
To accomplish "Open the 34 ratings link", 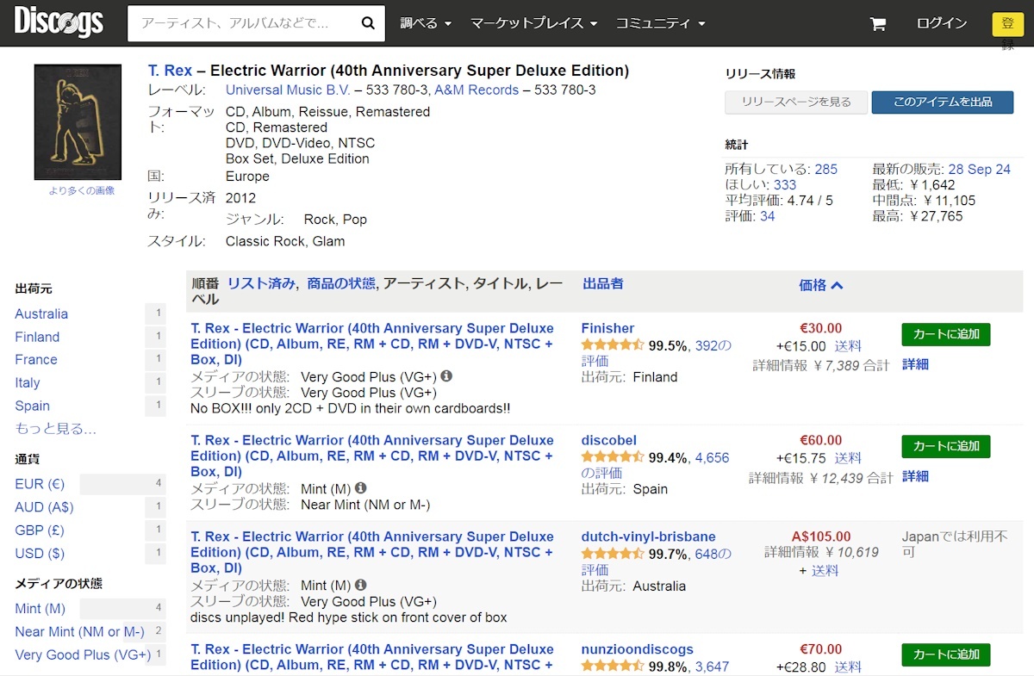I will pyautogui.click(x=767, y=216).
